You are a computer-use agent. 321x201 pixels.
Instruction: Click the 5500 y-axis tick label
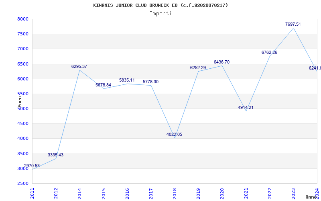pos(23,94)
